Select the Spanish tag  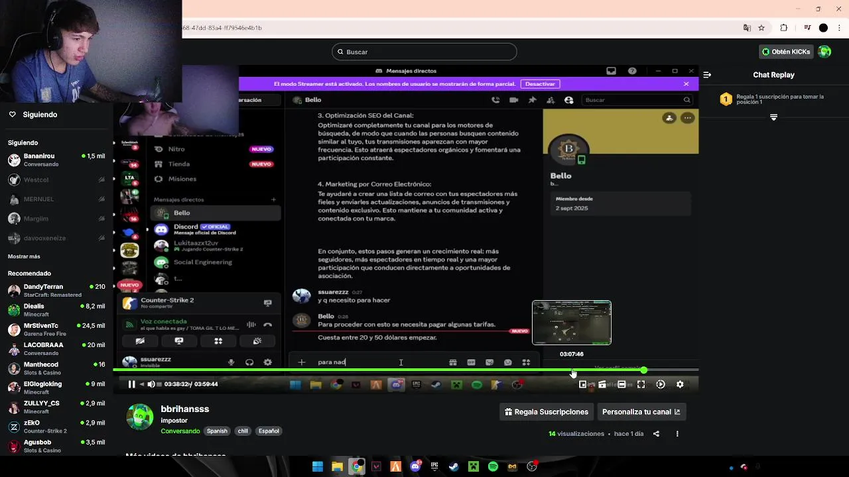tap(217, 431)
